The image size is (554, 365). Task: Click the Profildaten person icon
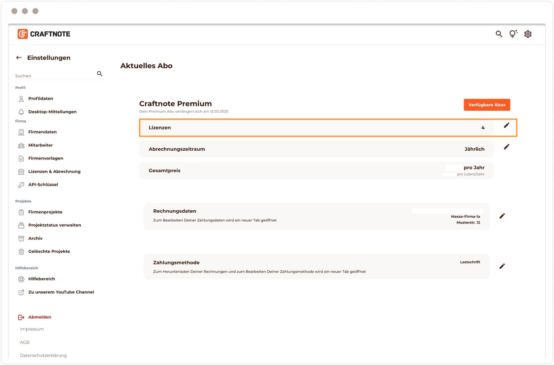pos(21,99)
